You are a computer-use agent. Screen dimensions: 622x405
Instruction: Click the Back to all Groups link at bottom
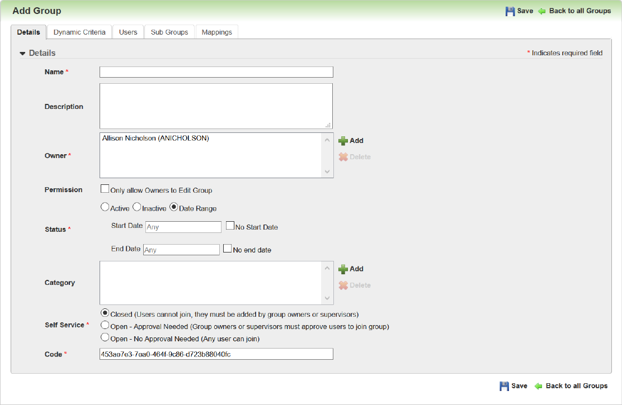point(576,386)
